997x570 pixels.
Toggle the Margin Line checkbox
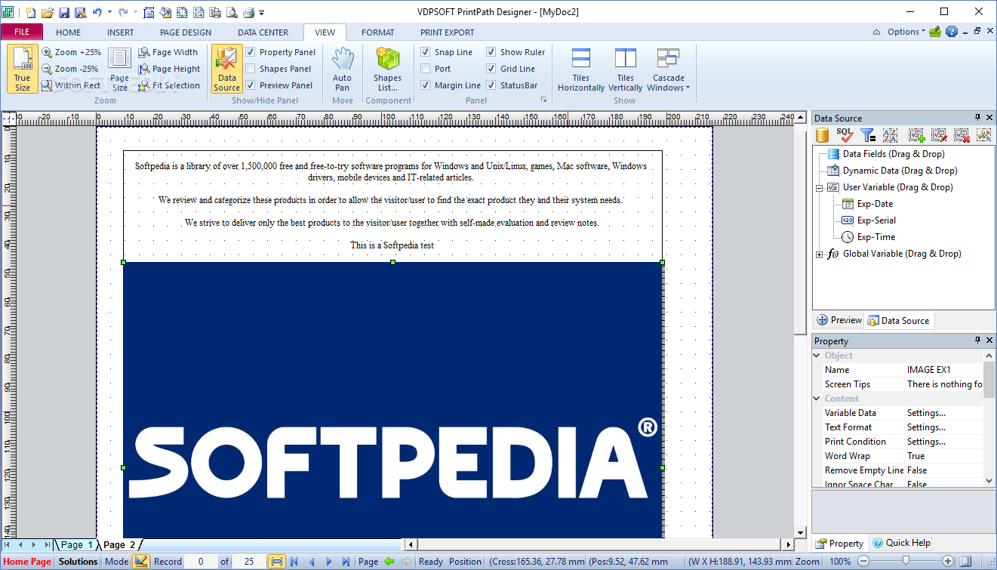click(x=426, y=85)
